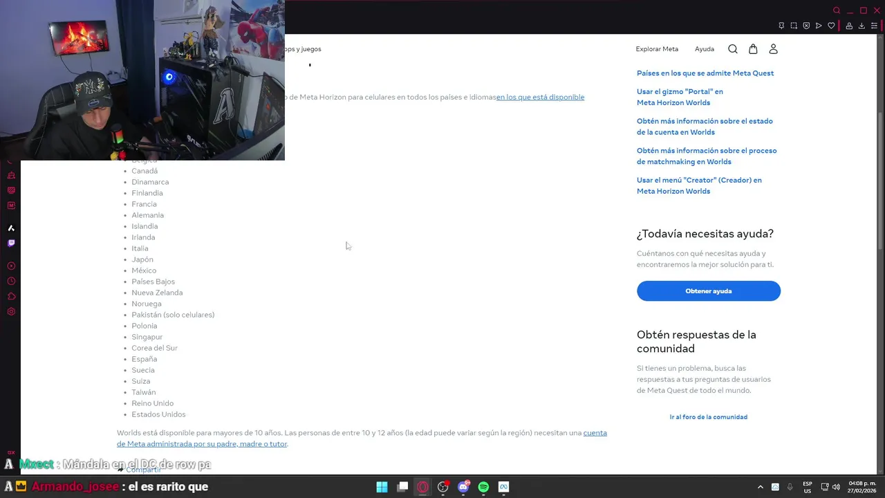
Task: Open the Apps y juegos menu
Action: 303,49
